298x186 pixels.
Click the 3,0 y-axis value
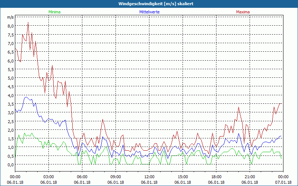coord(10,113)
